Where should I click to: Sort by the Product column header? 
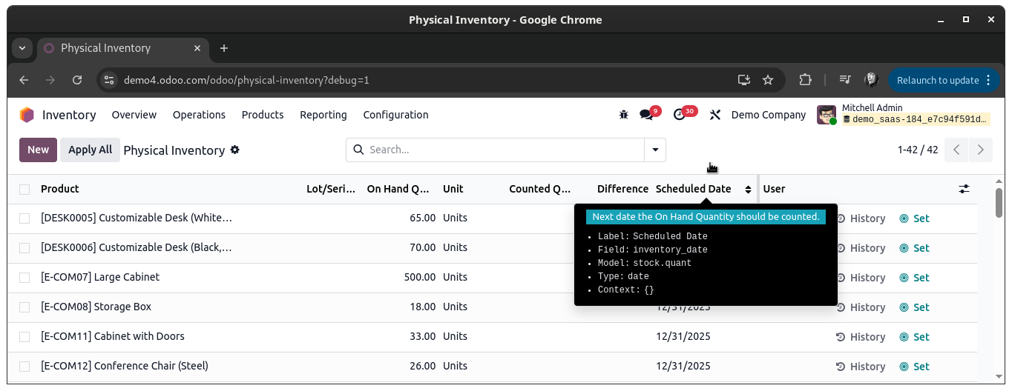tap(60, 189)
